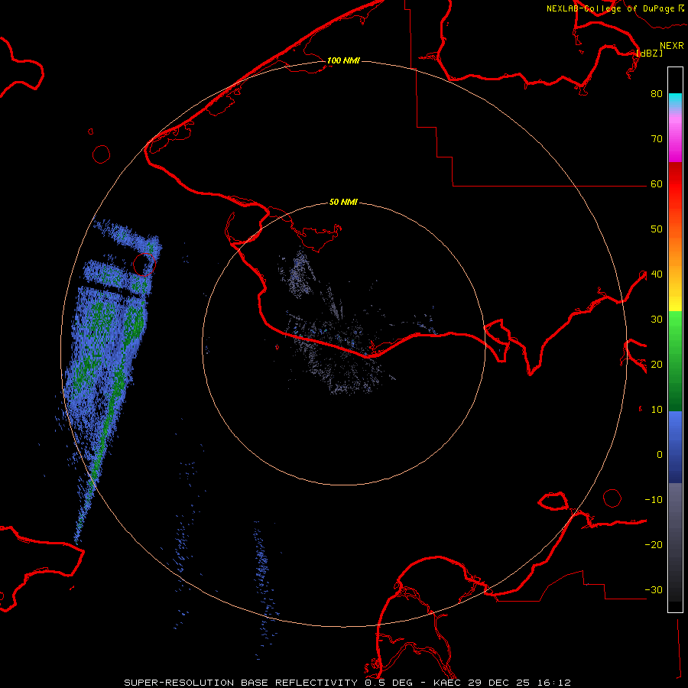Screen dimensions: 688x688
Task: Select the [dBZ] unit label
Action: 649,53
